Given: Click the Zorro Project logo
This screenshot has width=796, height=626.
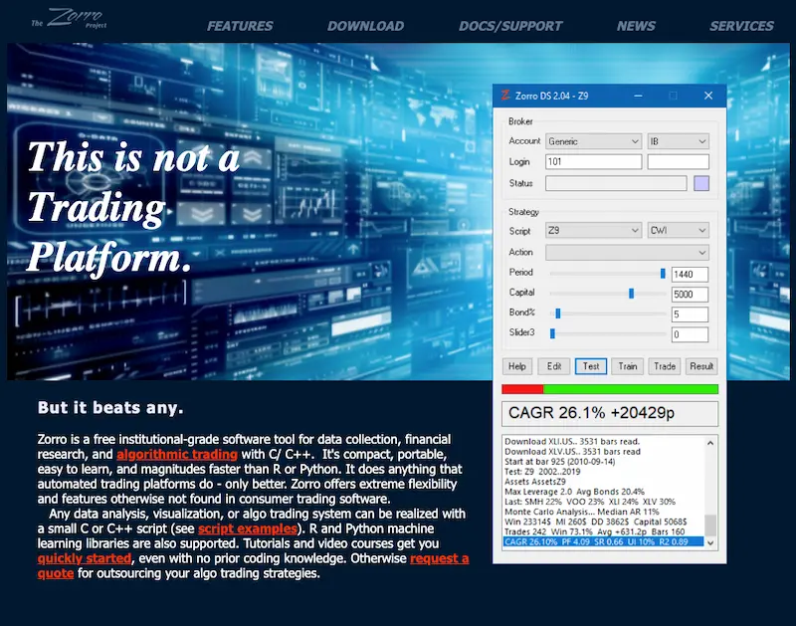Looking at the screenshot, I should (x=70, y=20).
